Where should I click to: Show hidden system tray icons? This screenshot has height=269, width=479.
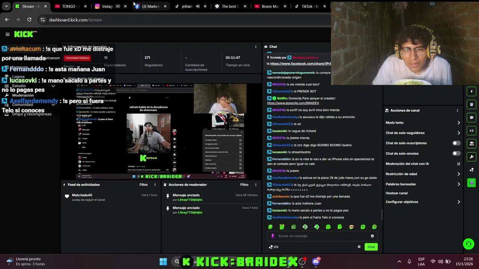[x=399, y=262]
